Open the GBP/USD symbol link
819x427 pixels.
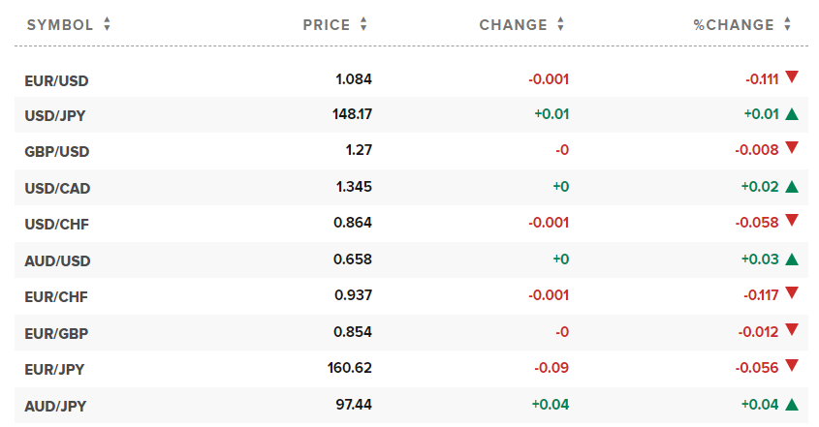pyautogui.click(x=56, y=152)
